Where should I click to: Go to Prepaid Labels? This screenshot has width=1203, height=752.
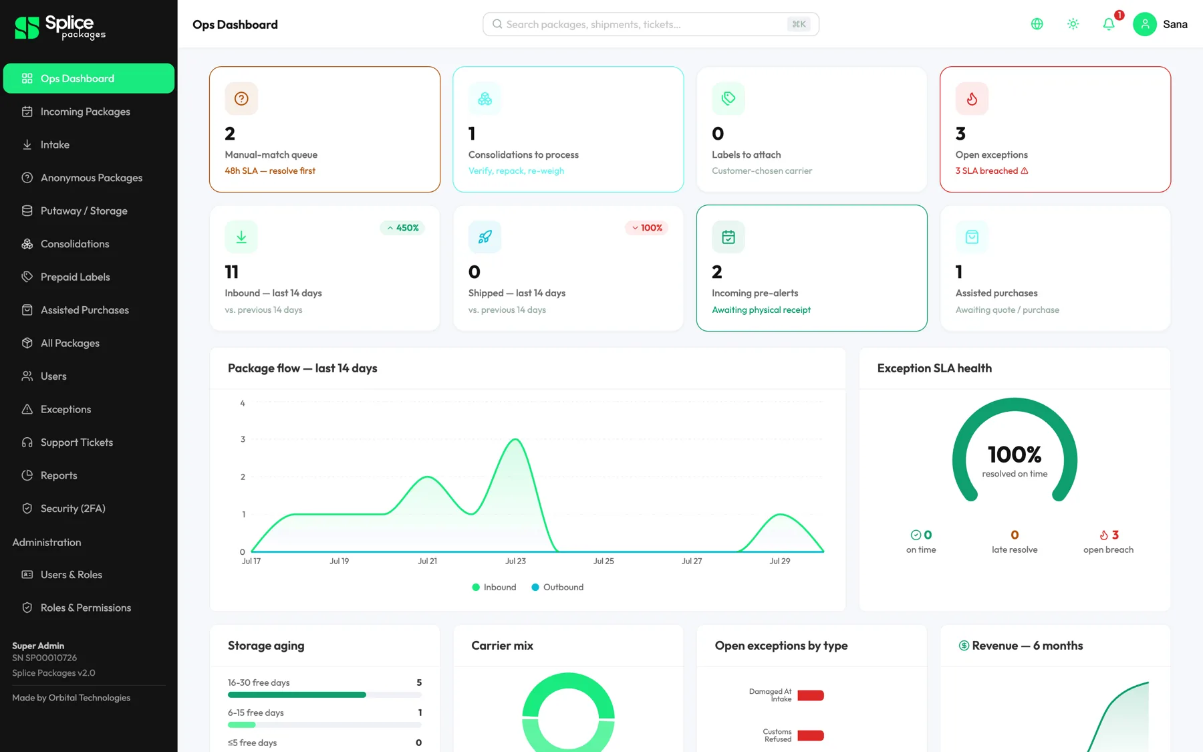coord(89,277)
